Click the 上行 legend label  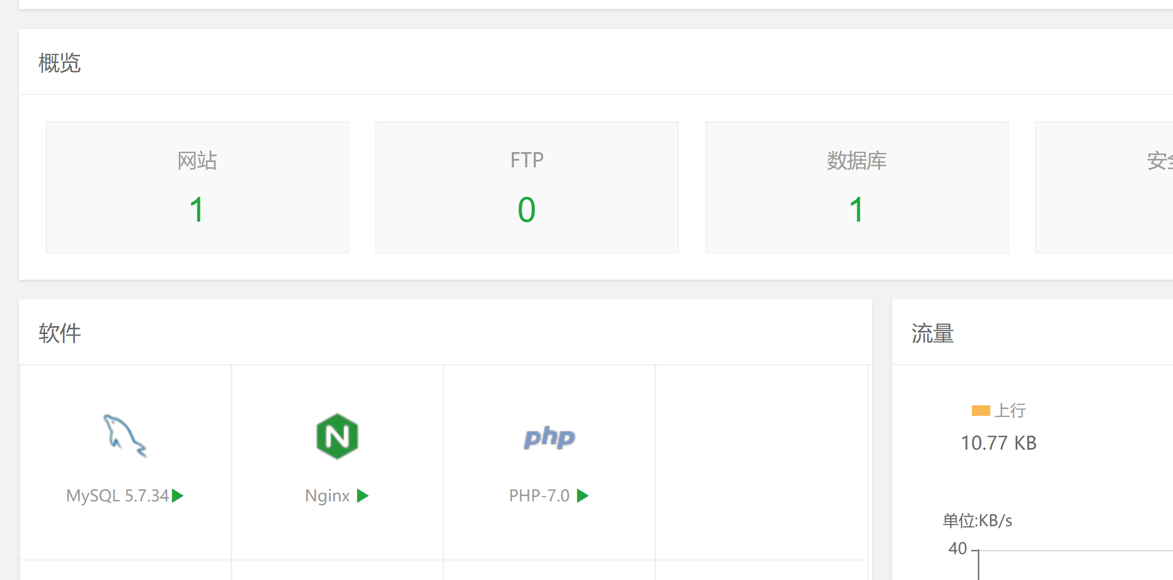click(1010, 410)
